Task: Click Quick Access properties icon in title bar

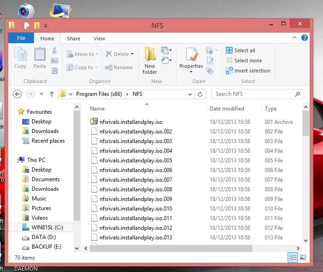Action: [27, 26]
